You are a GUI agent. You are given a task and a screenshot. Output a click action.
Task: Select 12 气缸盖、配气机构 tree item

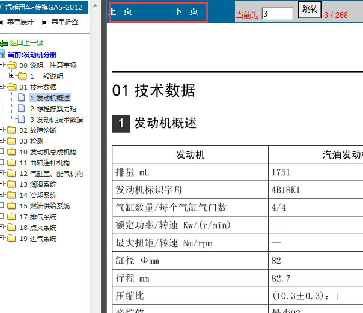click(x=51, y=174)
